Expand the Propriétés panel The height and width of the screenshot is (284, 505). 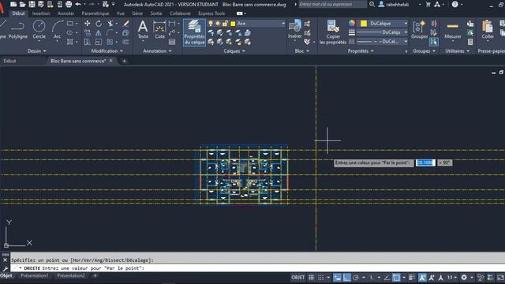(361, 50)
